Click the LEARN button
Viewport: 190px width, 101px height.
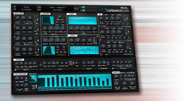[x=76, y=9]
